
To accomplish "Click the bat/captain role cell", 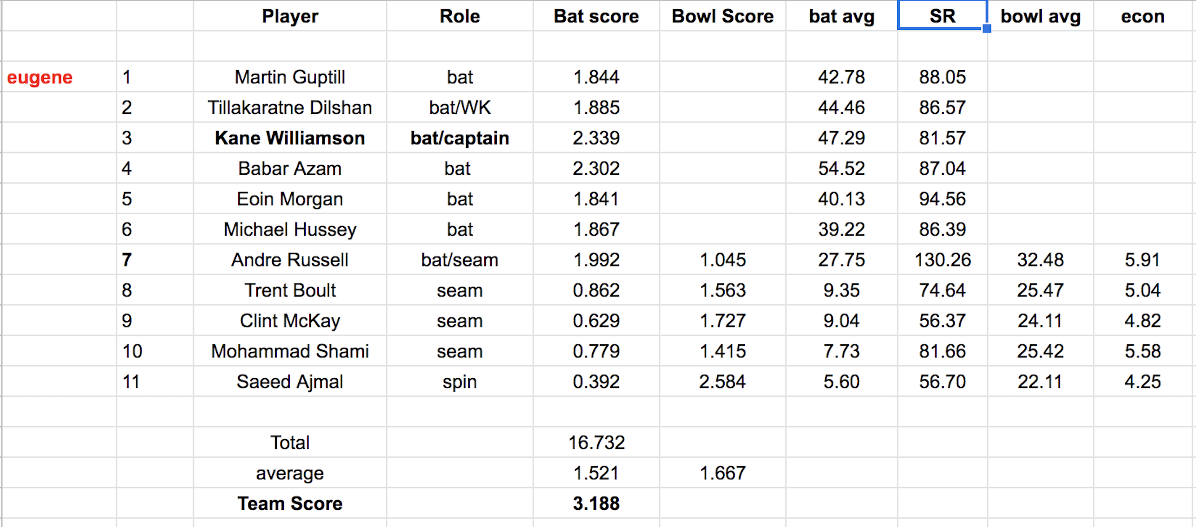I will pos(460,138).
